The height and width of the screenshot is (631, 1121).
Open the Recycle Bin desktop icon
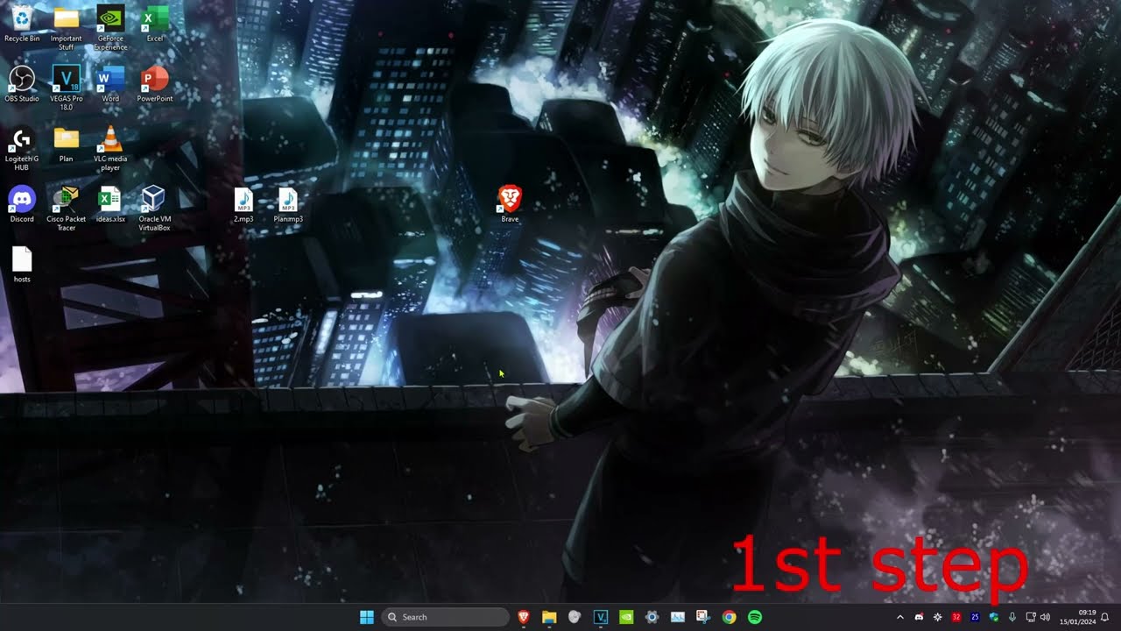coord(22,24)
